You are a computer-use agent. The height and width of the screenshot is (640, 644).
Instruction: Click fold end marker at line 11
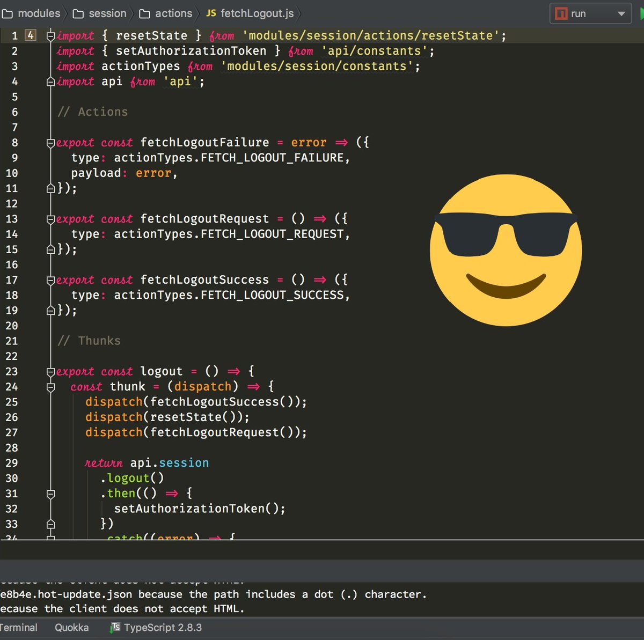pyautogui.click(x=50, y=188)
